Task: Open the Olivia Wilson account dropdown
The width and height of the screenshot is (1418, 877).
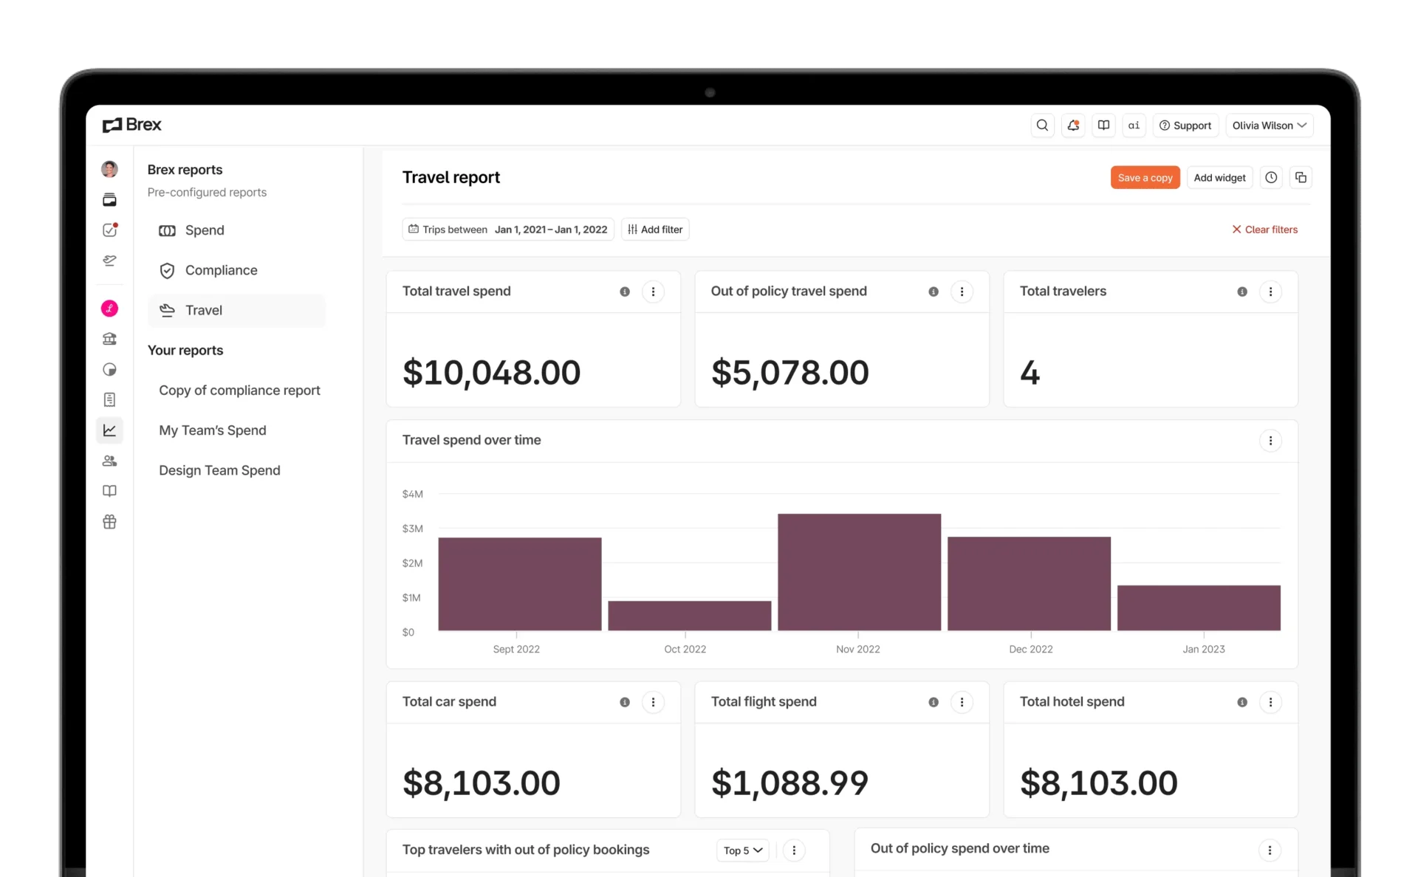Action: 1269,125
